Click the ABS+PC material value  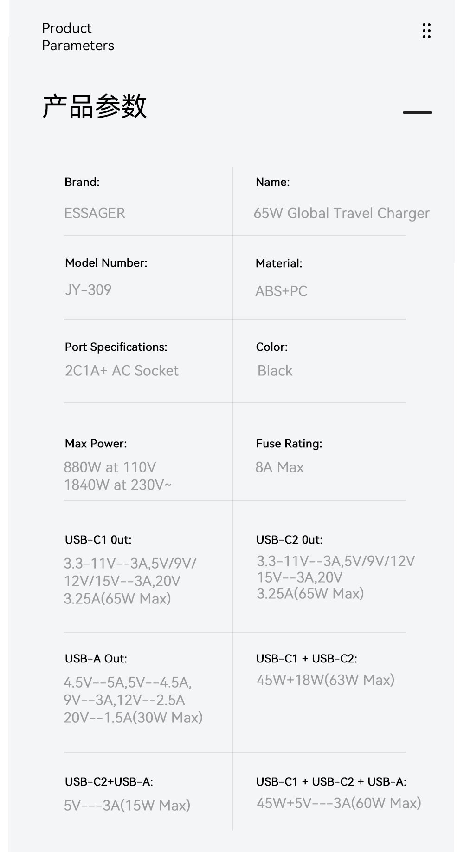click(281, 291)
